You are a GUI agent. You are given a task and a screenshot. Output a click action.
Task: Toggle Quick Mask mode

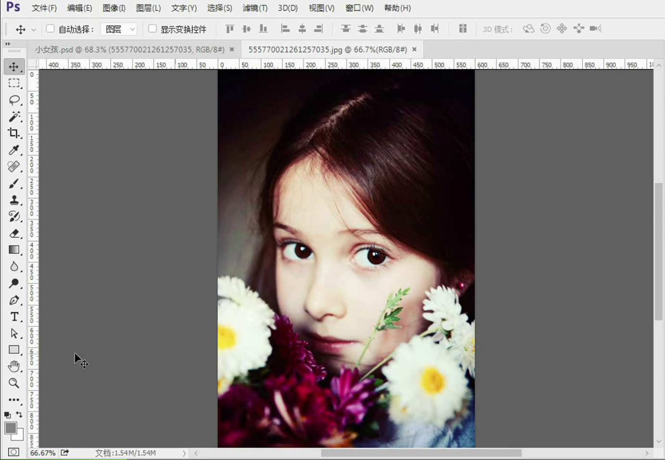point(13,452)
